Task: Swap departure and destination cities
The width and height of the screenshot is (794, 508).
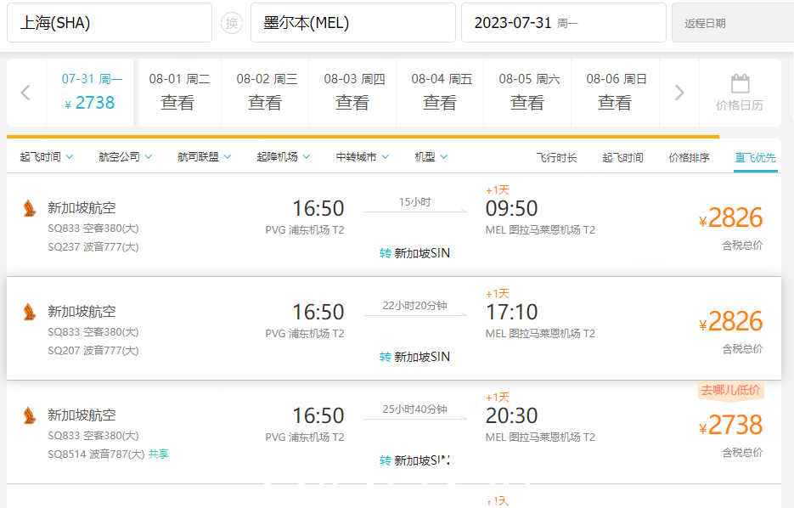Action: pos(232,23)
